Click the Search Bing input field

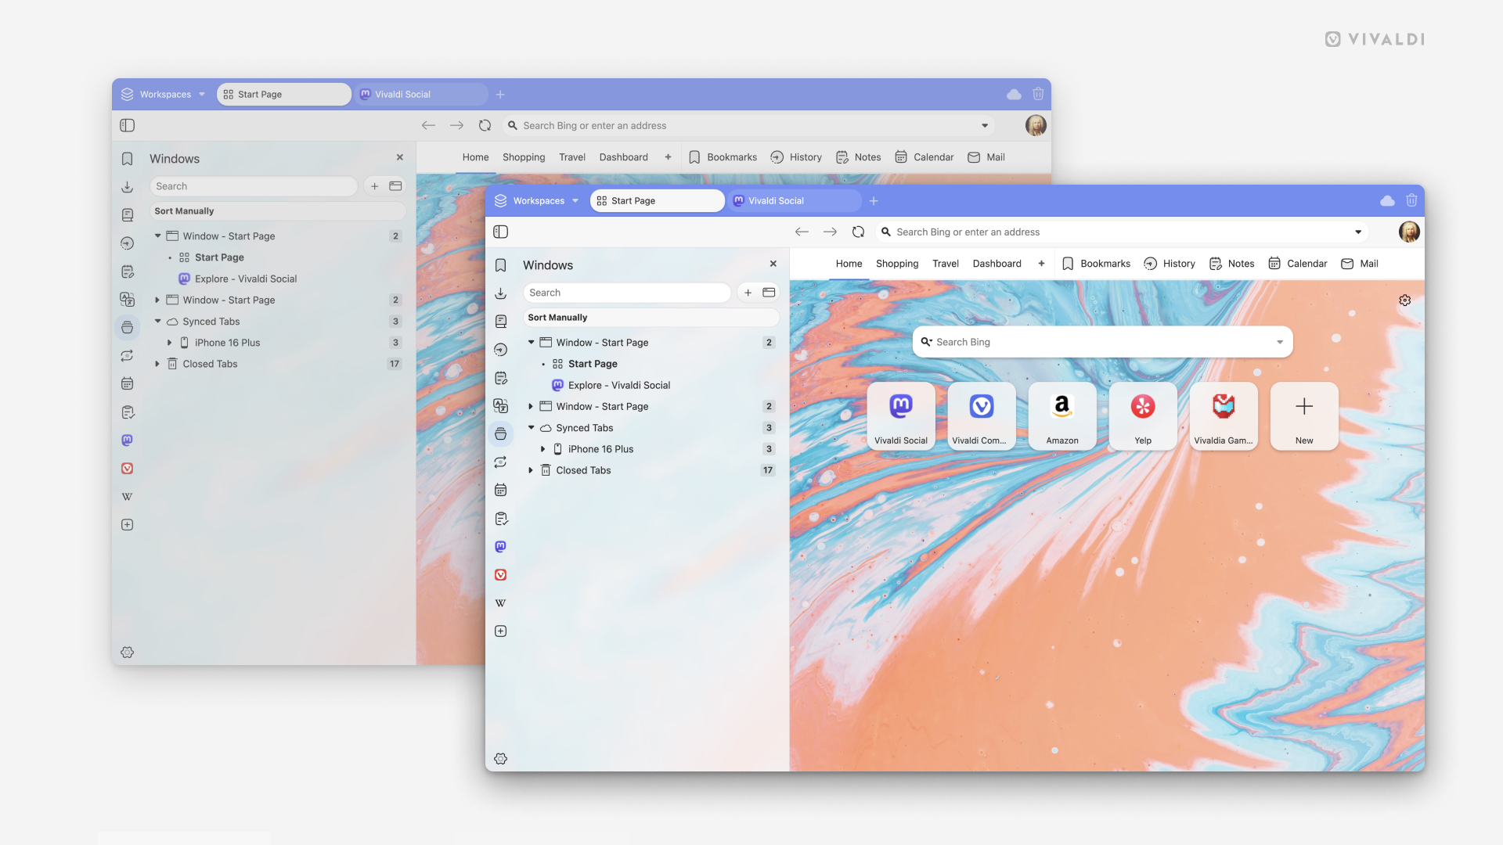tap(1104, 341)
